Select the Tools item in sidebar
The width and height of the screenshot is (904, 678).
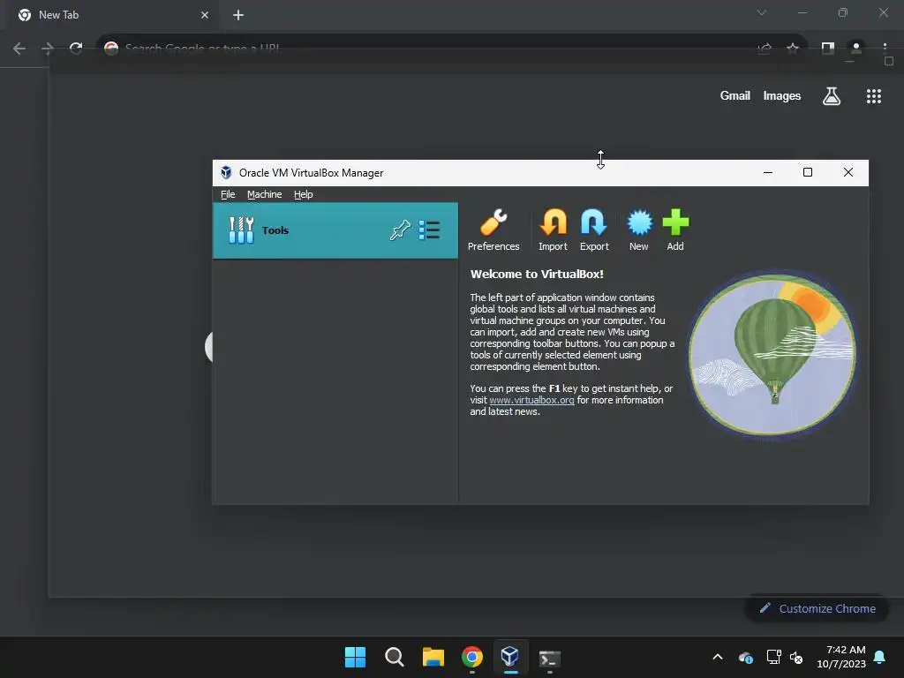coord(335,230)
